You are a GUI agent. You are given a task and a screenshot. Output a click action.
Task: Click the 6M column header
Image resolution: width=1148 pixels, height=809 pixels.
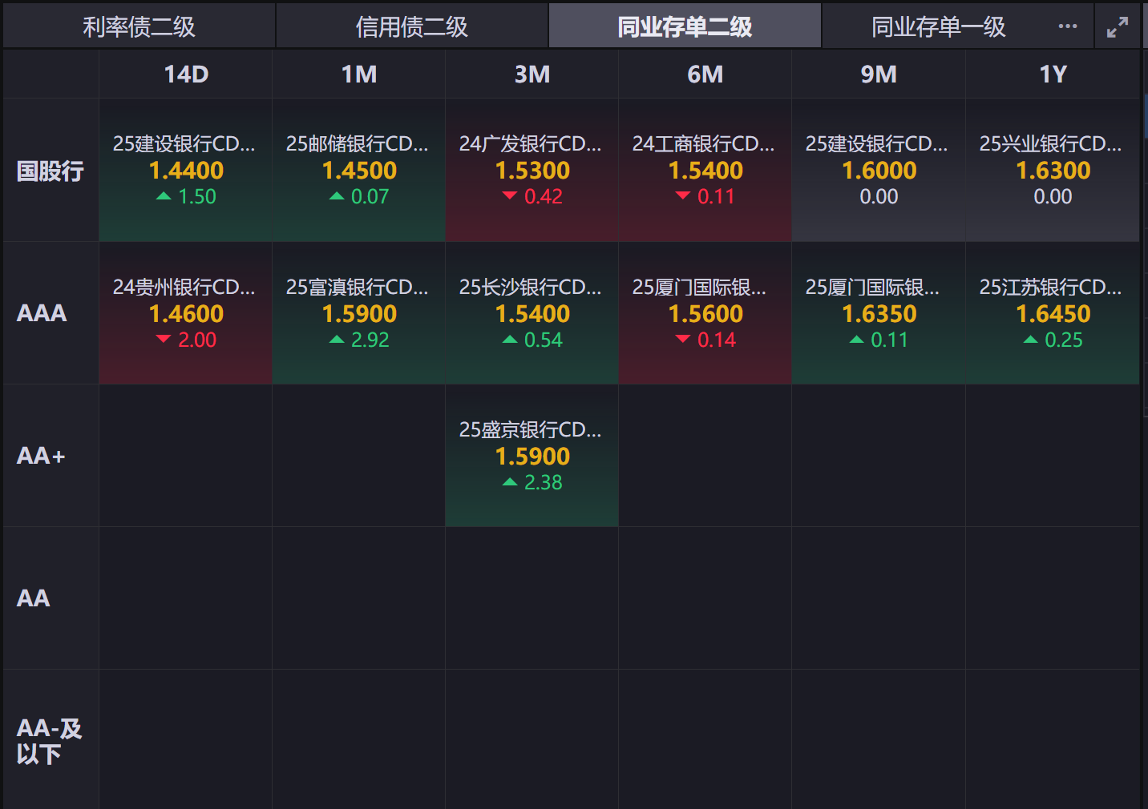[705, 74]
